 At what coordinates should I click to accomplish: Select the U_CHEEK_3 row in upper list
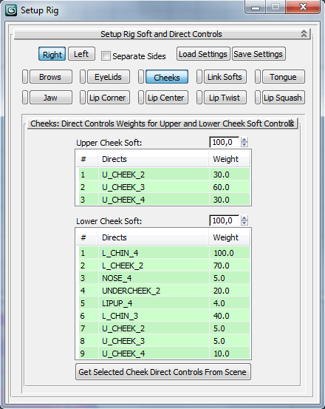click(164, 187)
